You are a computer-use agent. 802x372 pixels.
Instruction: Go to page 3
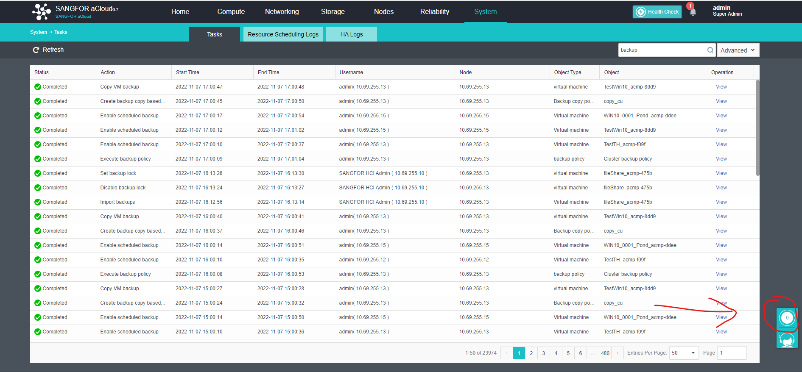pos(543,353)
